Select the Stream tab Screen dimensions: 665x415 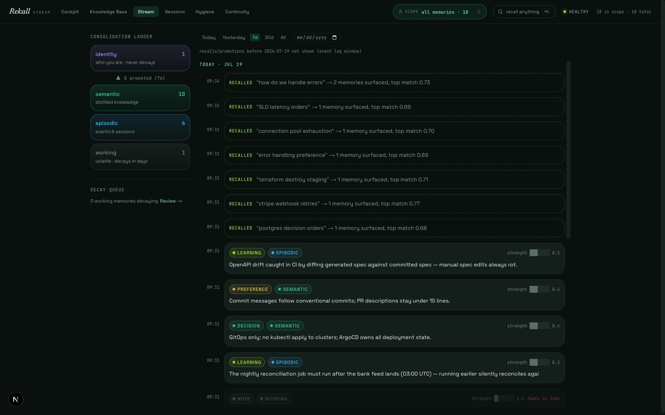(x=146, y=12)
